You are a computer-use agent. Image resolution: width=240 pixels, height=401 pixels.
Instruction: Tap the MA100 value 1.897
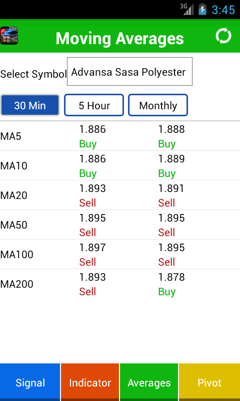click(x=92, y=248)
